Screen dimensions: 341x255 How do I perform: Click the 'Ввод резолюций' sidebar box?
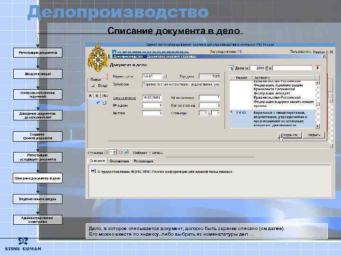38,74
